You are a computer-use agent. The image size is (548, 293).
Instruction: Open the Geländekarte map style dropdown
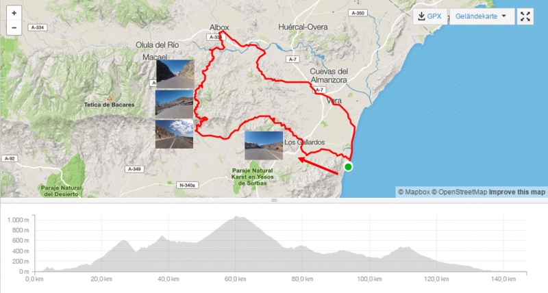482,16
